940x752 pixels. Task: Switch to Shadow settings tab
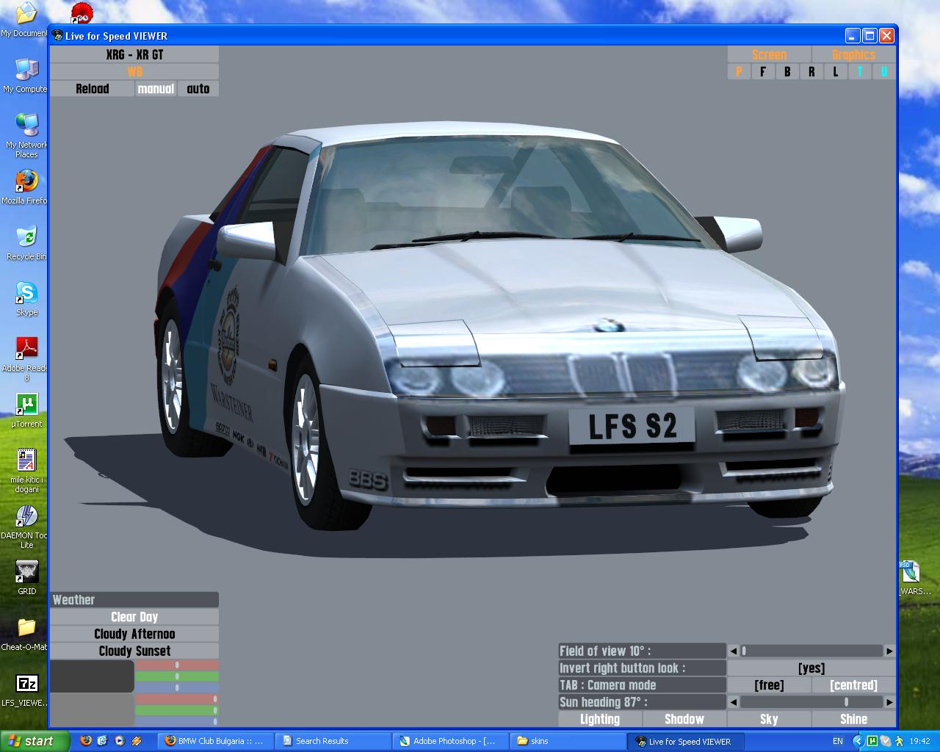(x=684, y=720)
